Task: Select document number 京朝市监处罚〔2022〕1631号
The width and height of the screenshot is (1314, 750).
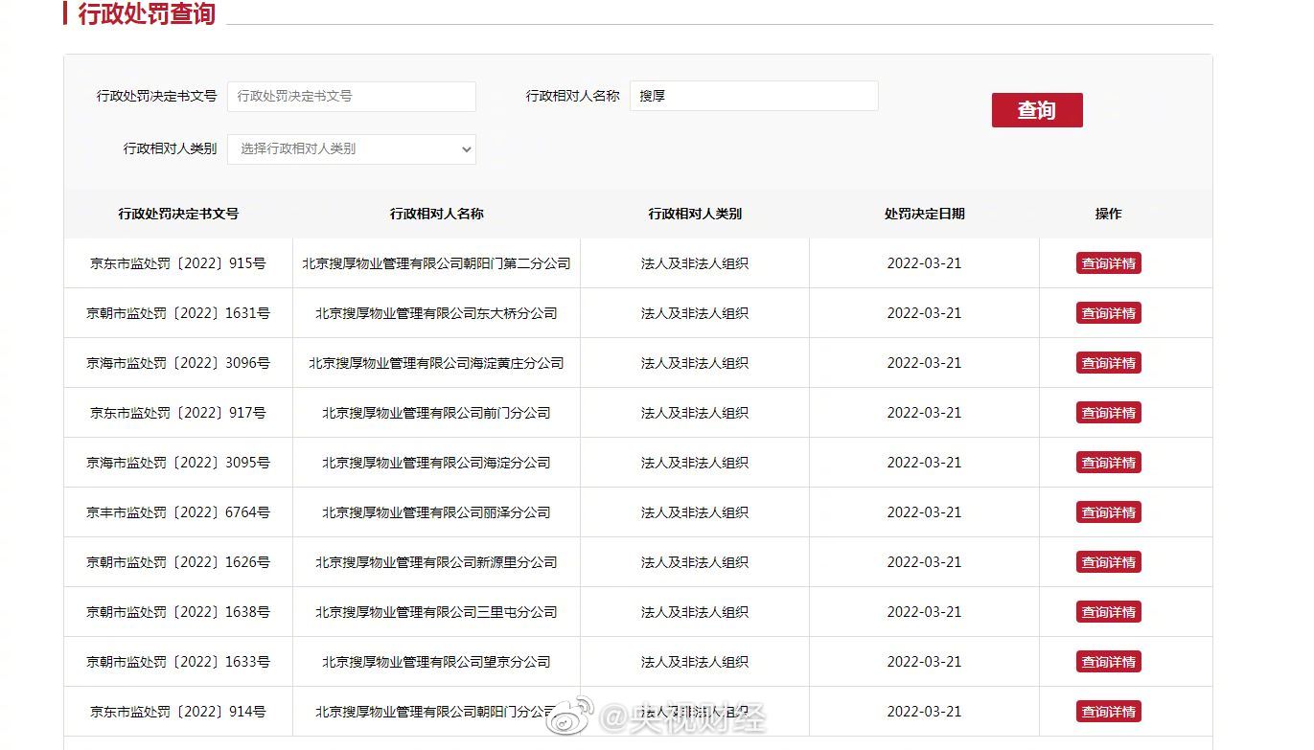Action: (x=178, y=313)
